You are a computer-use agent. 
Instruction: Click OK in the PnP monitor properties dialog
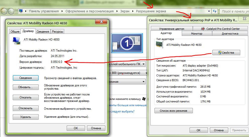tap(199, 130)
